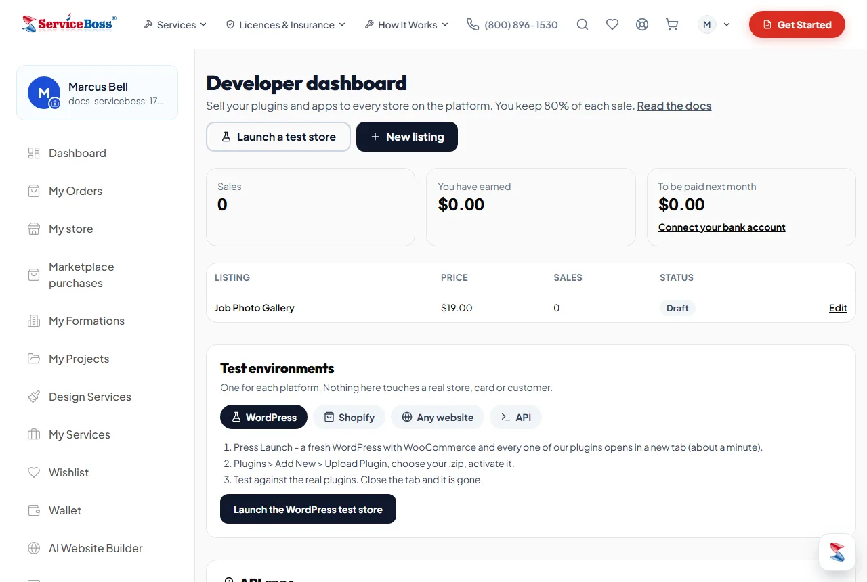Screen dimensions: 867x582
Task: Click the phone icon beside (800) 896-1530
Action: pos(473,24)
